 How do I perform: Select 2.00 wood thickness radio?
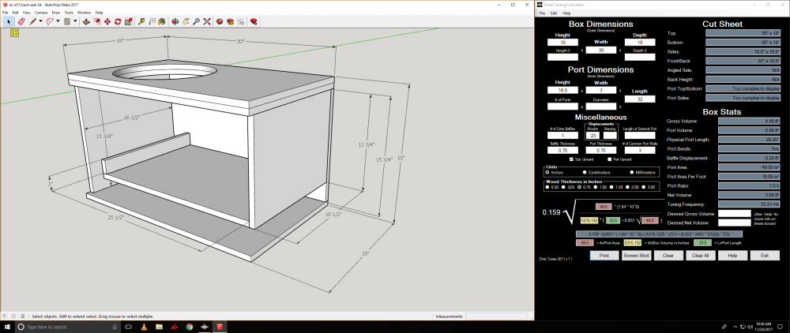(627, 187)
